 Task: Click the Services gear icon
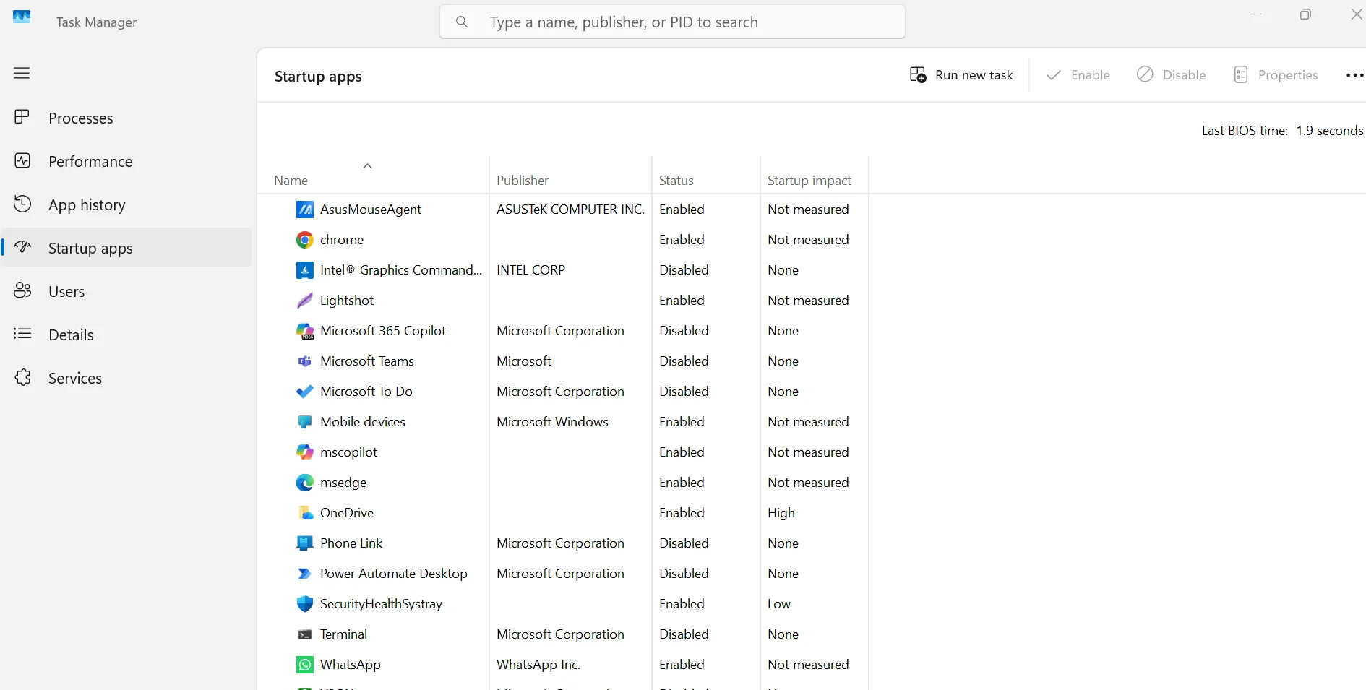click(x=22, y=377)
